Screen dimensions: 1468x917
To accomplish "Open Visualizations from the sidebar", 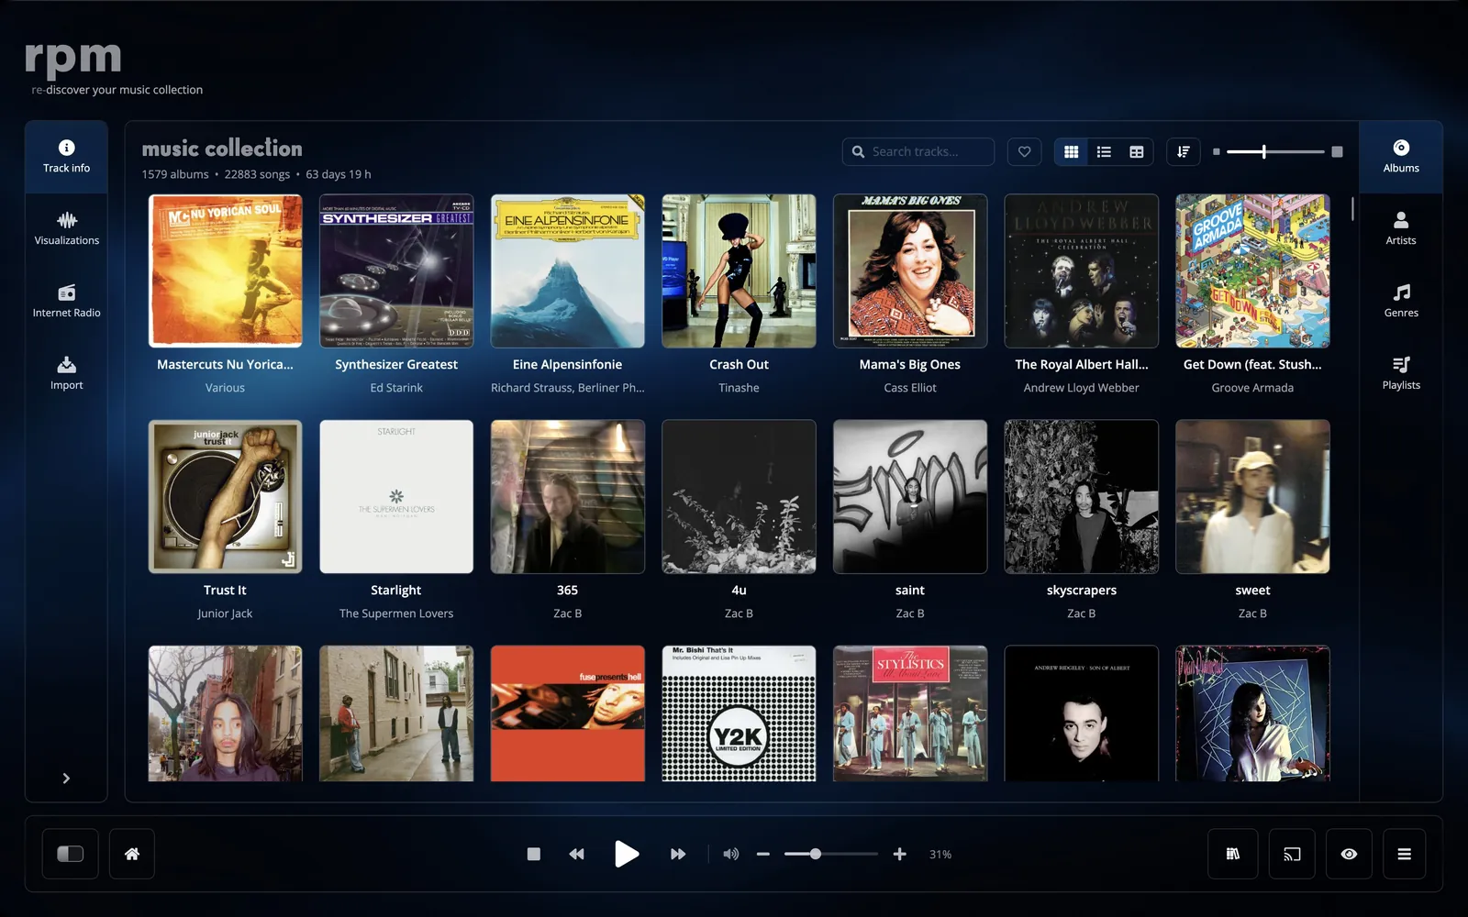I will coord(66,229).
